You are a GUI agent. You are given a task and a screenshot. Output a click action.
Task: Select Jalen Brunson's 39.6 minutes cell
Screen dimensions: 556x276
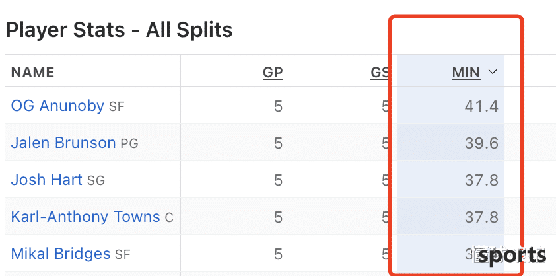tap(450, 143)
